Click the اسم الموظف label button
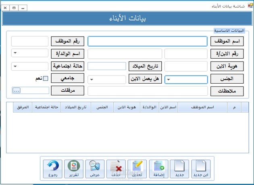The width and height of the screenshot is (254, 185). (227, 41)
